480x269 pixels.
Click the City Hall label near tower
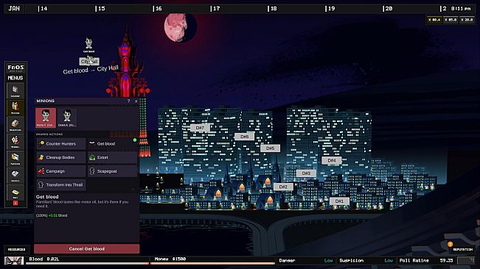coord(89,62)
